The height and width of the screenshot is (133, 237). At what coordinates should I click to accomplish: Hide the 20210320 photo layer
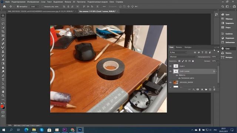[x=170, y=82]
